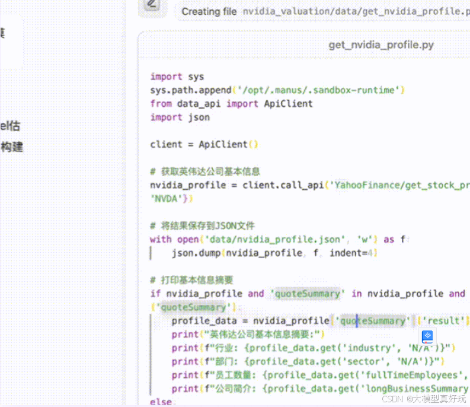Click the 'NVDA' string line
The image size is (470, 407).
(x=171, y=199)
